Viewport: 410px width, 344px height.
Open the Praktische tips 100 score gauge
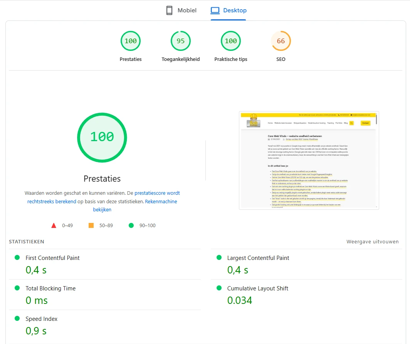click(x=231, y=41)
